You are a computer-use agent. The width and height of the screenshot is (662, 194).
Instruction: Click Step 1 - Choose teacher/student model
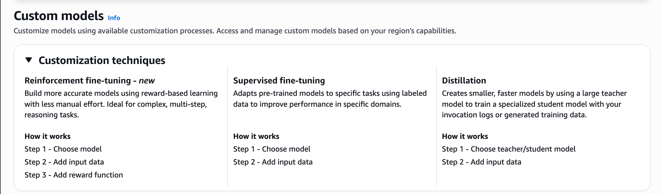[509, 149]
